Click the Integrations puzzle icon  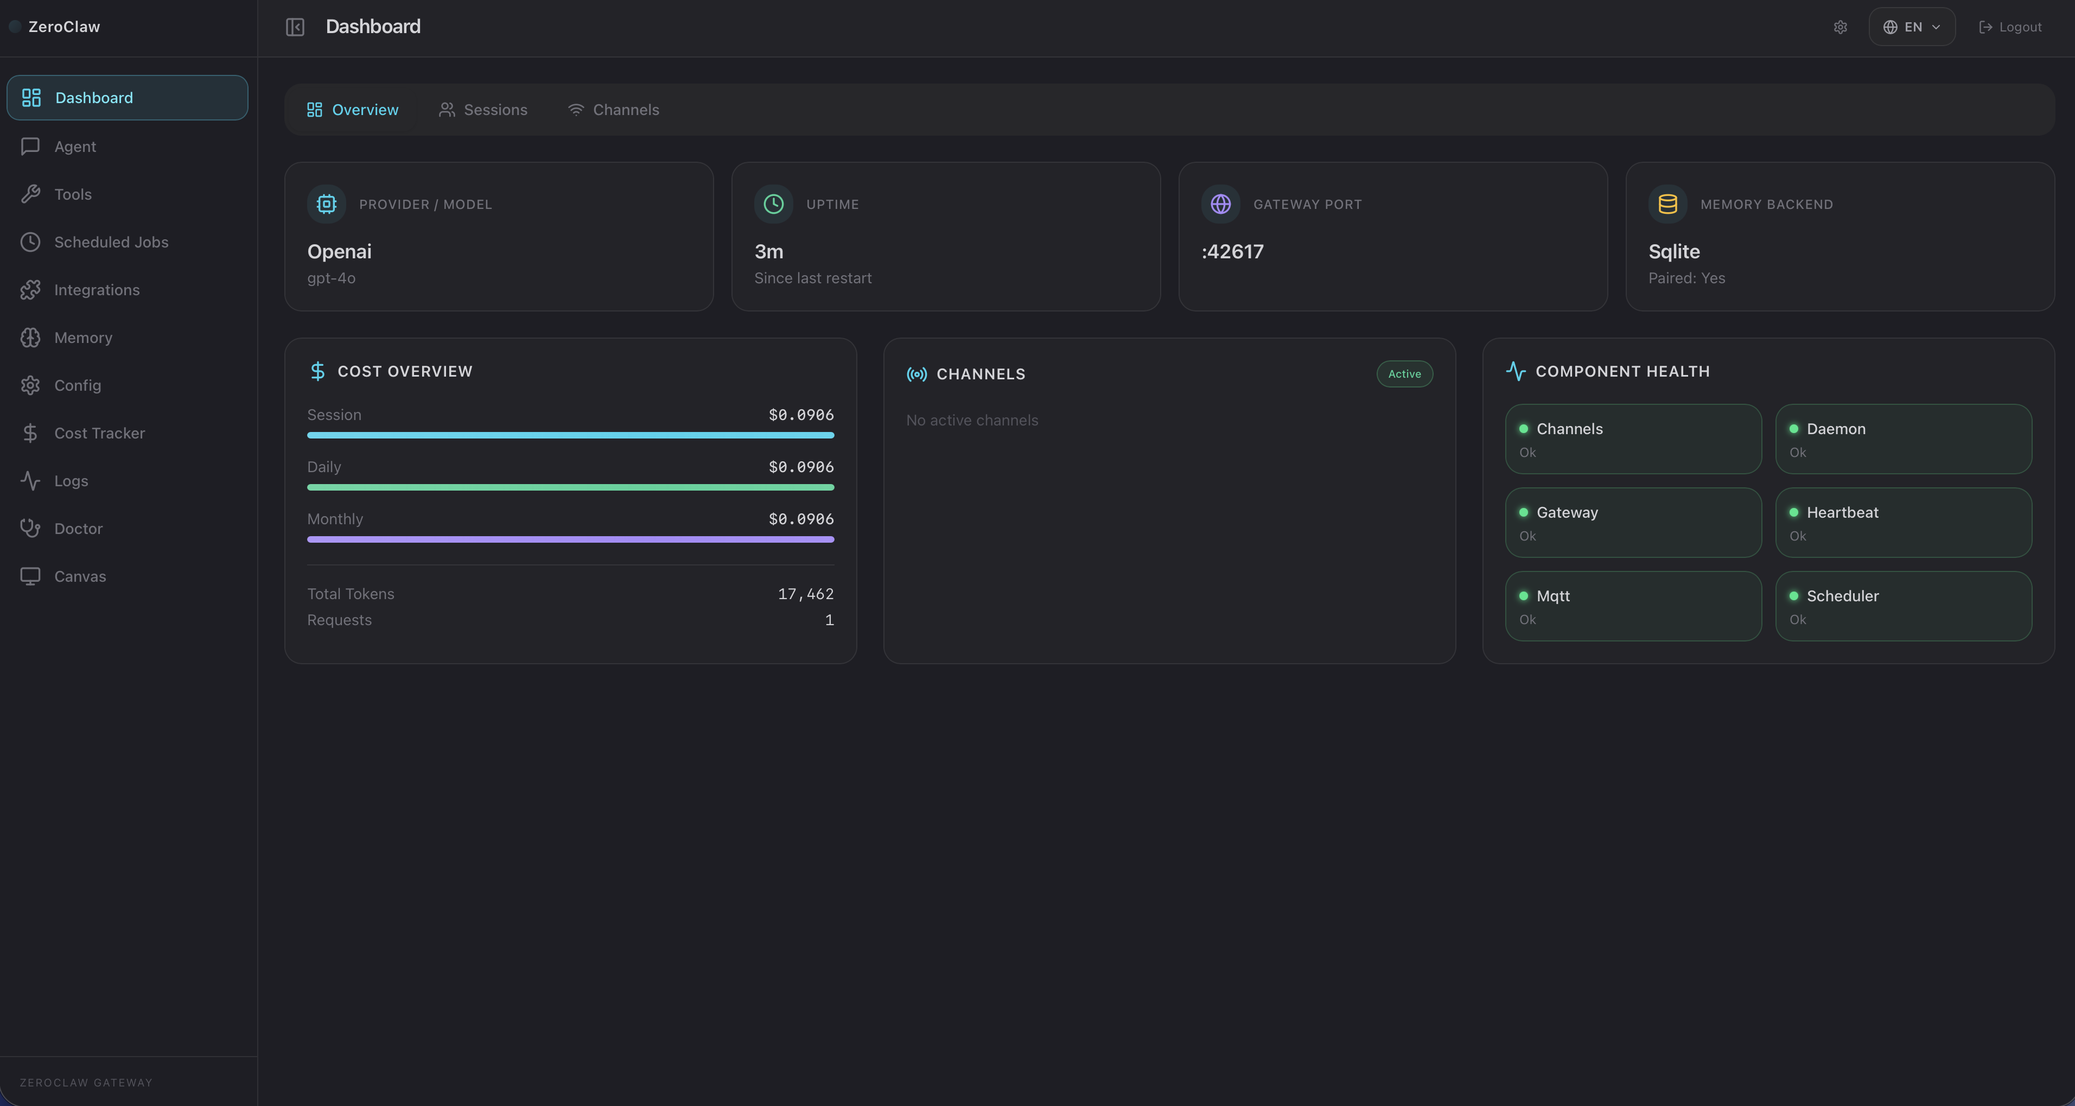pos(30,289)
